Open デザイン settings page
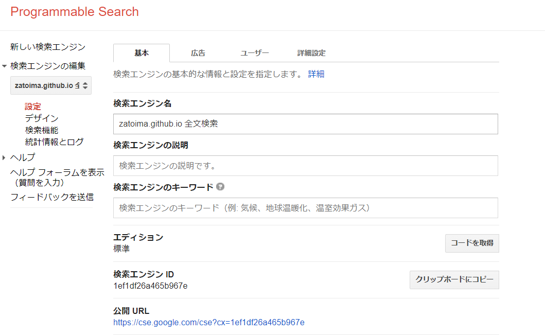This screenshot has height=335, width=545. (x=42, y=118)
